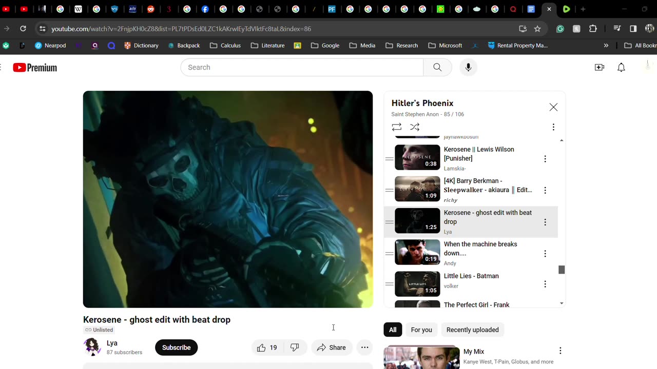Expand the Microsoft bookmarks folder

(x=446, y=46)
